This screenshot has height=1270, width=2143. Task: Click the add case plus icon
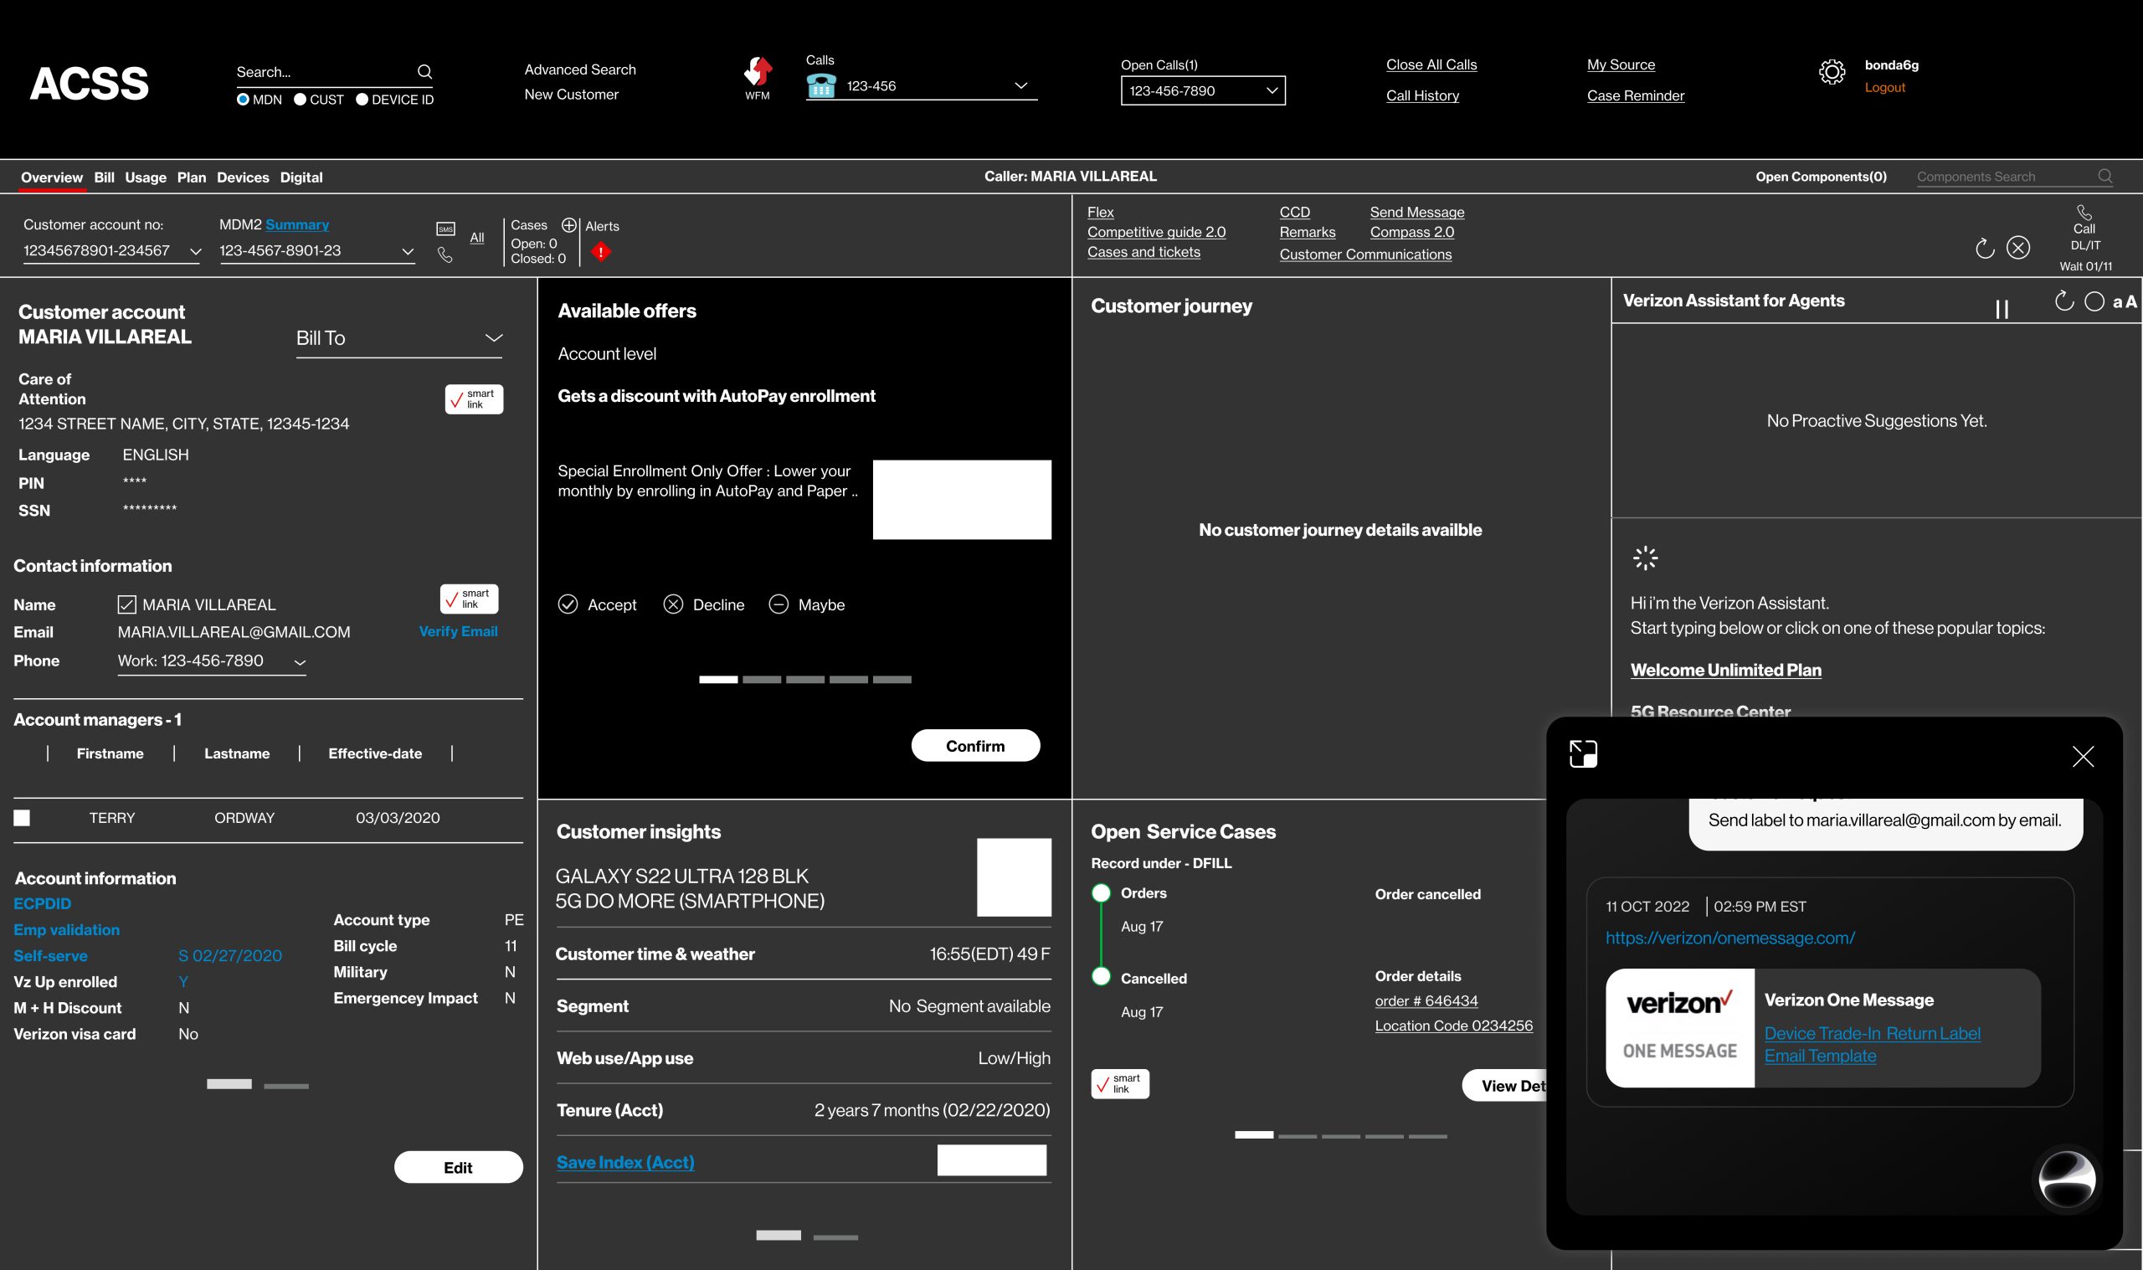(x=569, y=225)
